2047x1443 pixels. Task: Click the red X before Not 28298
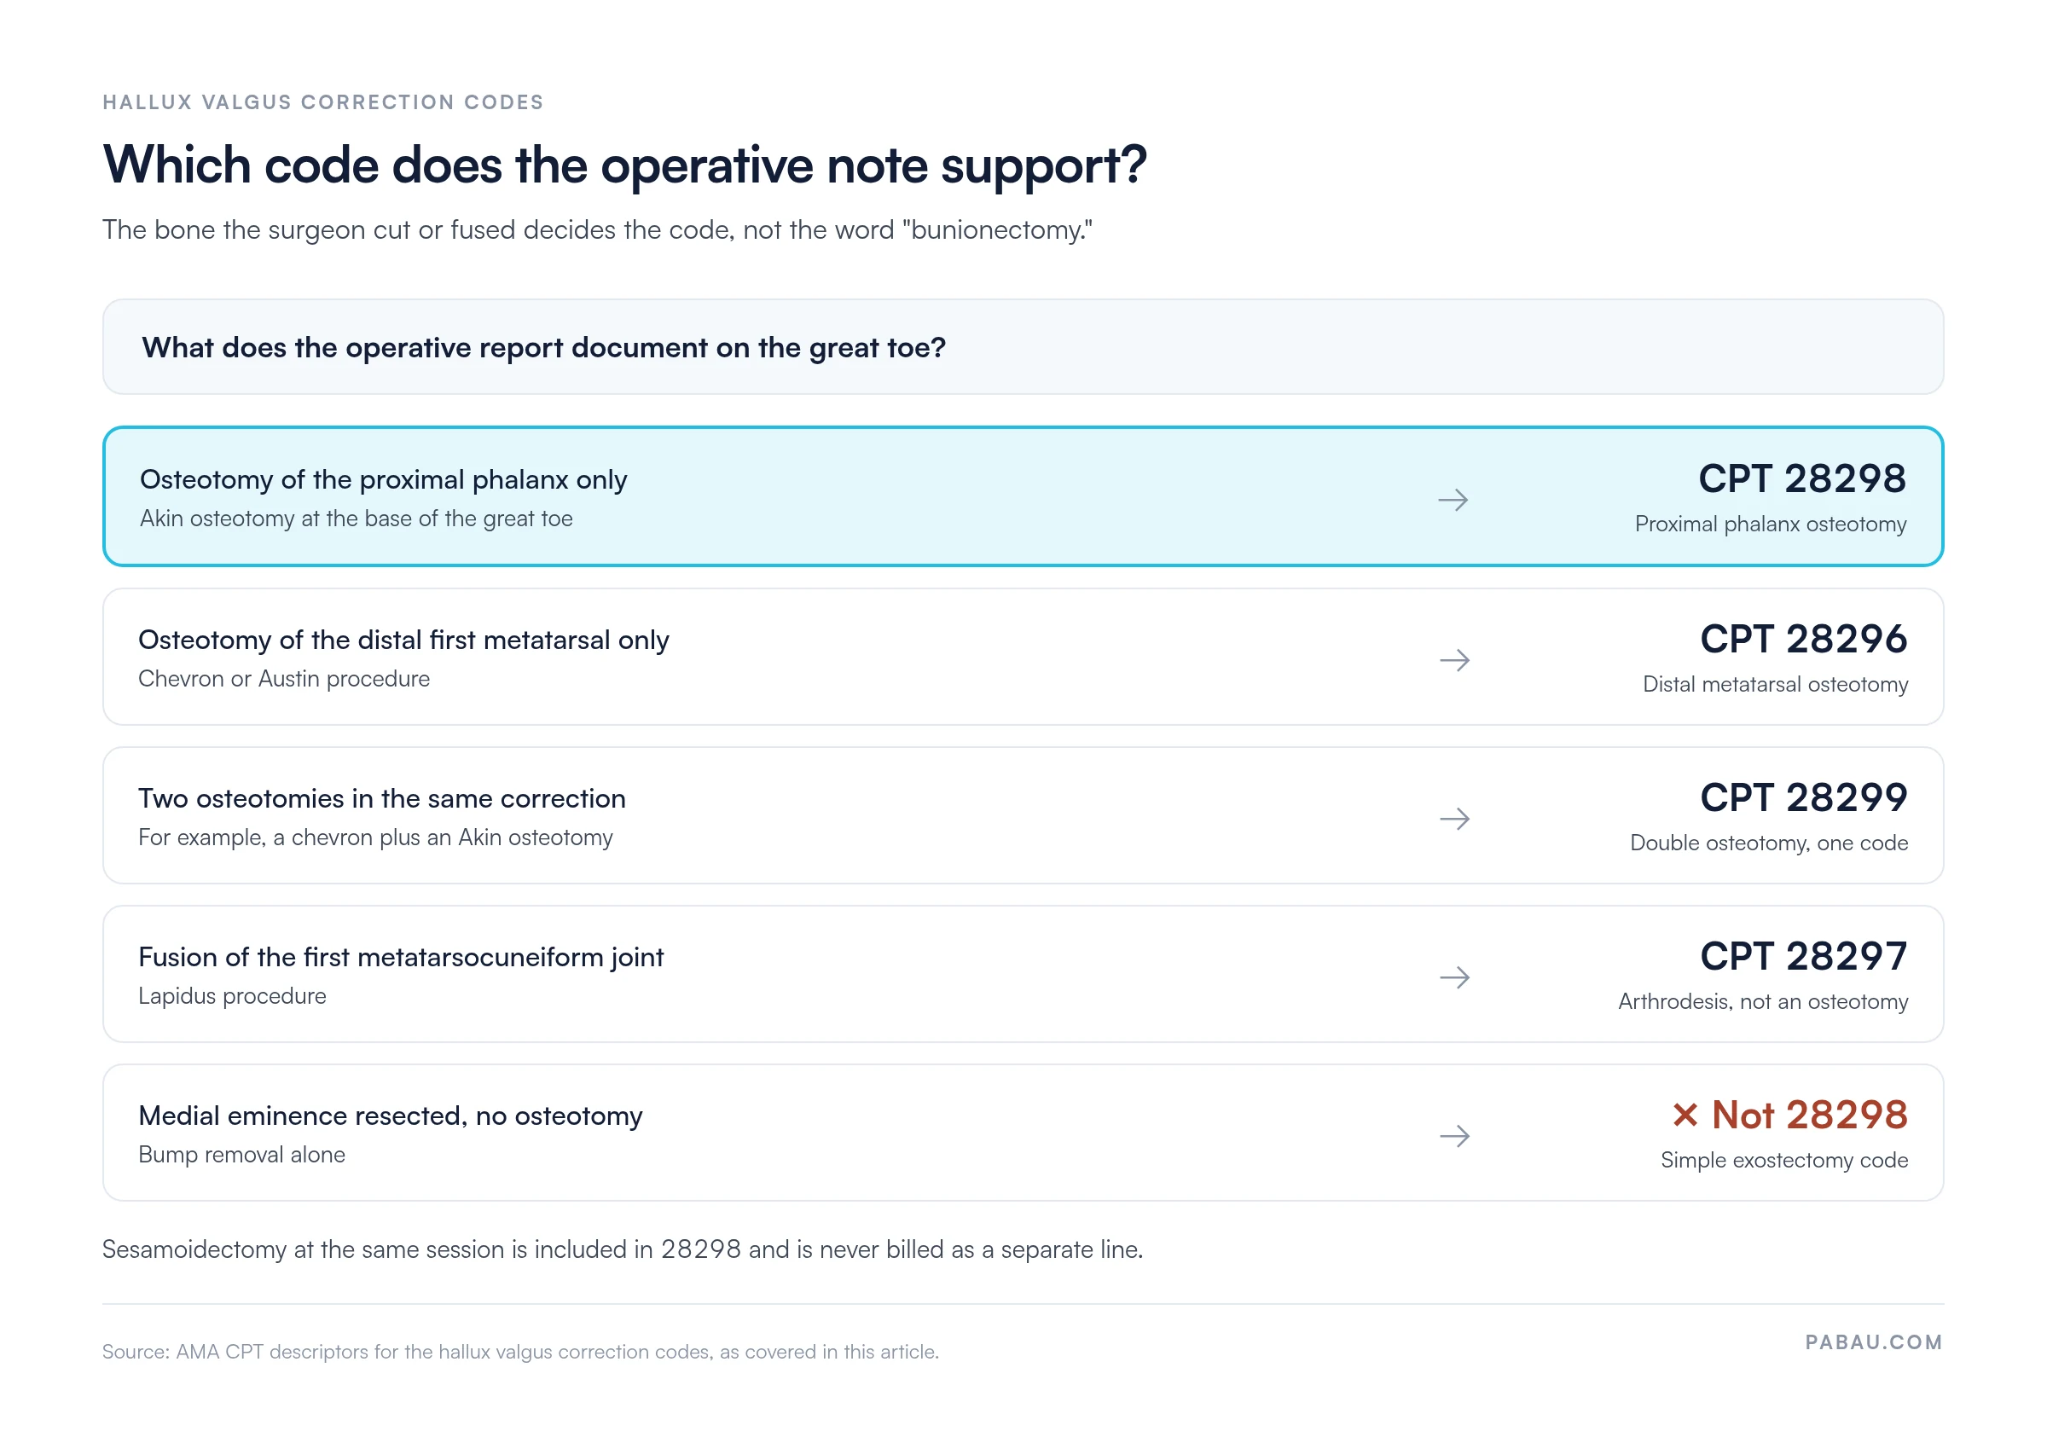click(1685, 1115)
